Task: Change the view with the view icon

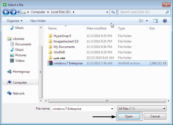Action: coord(141,21)
